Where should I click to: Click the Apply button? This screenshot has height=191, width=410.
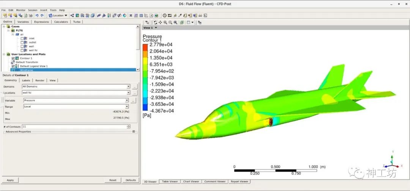tap(10, 180)
